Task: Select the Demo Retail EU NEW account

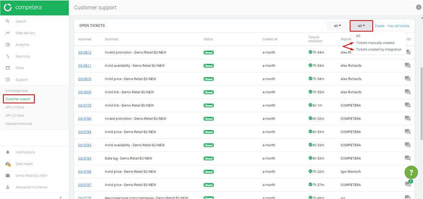Action: [32, 175]
